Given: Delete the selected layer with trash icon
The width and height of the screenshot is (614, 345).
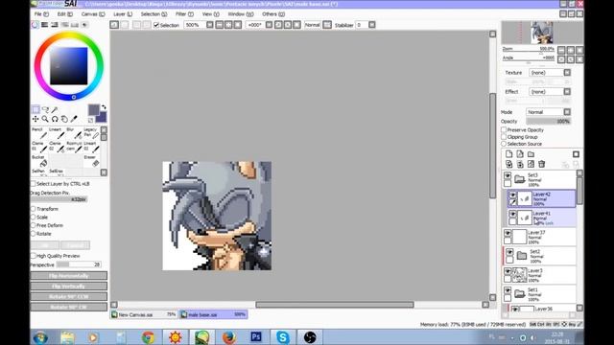Looking at the screenshot, I should (x=542, y=164).
